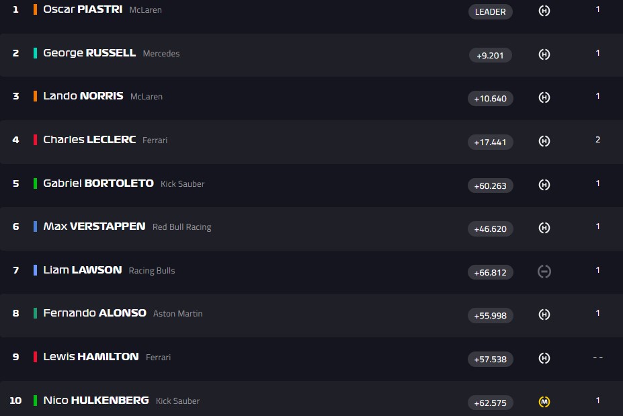
Task: Select the tyre icon in Verstappen's row
Action: (x=544, y=228)
